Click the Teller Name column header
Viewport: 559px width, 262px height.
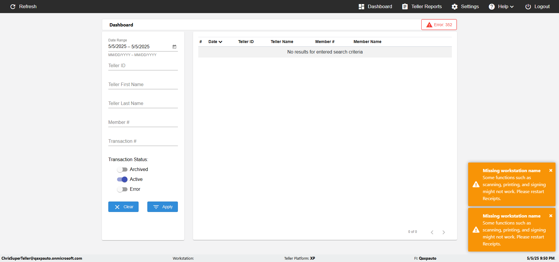click(x=282, y=42)
